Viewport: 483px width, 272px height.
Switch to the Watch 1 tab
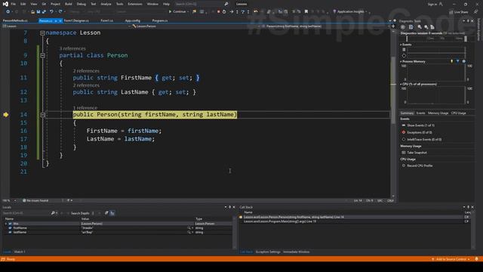coord(20,252)
